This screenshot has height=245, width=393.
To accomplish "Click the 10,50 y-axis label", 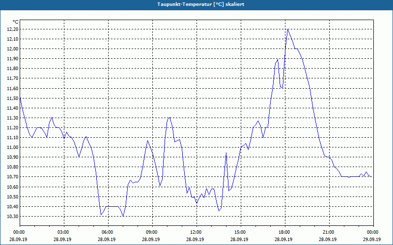I will (13, 197).
